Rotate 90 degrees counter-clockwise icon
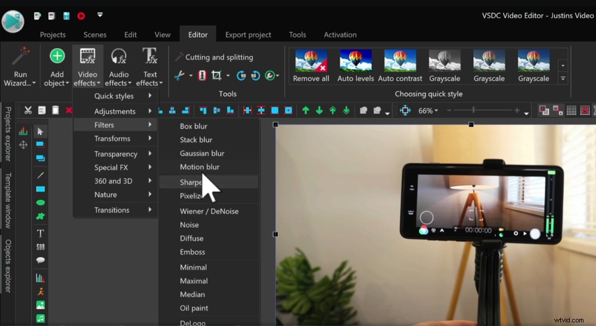This screenshot has height=326, width=596. coord(256,76)
